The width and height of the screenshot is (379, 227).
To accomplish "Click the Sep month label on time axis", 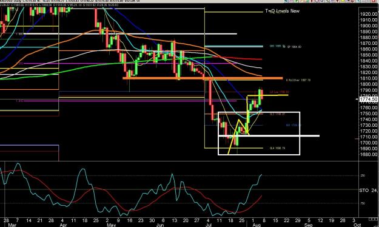I will (x=308, y=225).
